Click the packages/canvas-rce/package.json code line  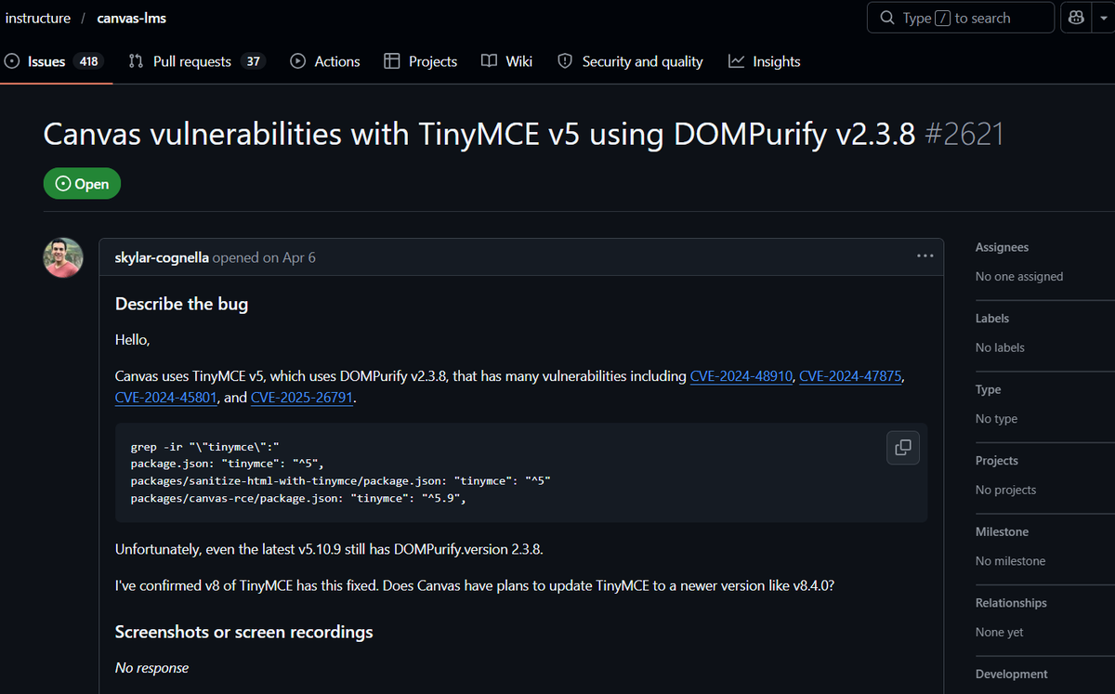coord(297,498)
